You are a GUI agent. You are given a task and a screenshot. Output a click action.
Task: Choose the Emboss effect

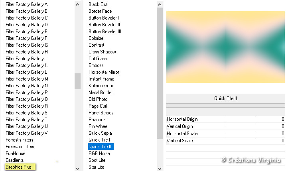[x=96, y=65]
